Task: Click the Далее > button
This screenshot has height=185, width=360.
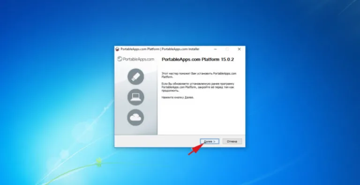Action: [210, 142]
